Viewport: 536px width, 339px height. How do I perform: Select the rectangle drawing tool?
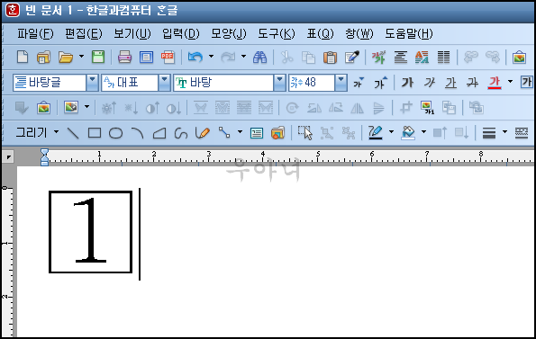click(x=95, y=133)
